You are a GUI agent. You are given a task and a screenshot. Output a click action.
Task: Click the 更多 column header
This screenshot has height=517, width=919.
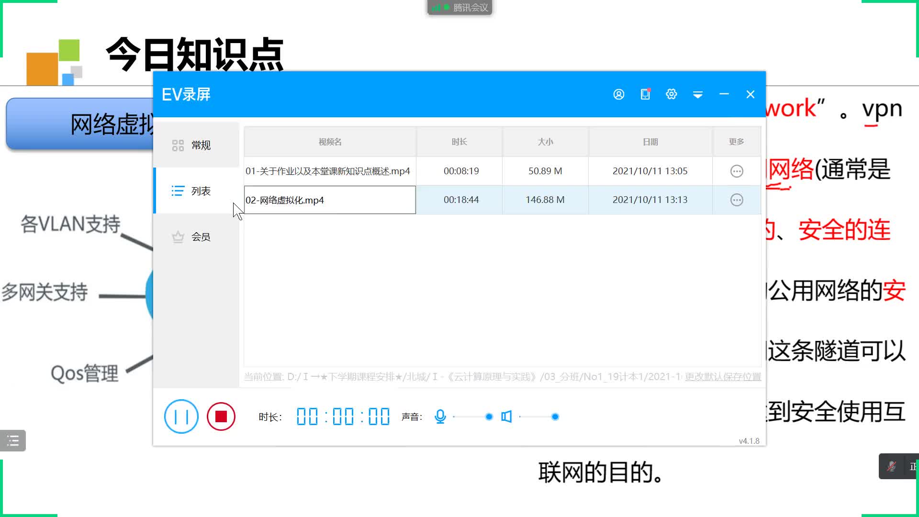pyautogui.click(x=737, y=142)
